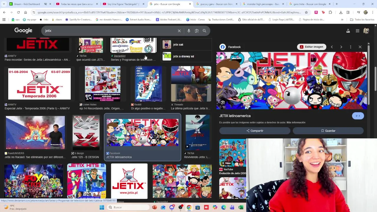Open preview panel more options menu

click(x=350, y=47)
